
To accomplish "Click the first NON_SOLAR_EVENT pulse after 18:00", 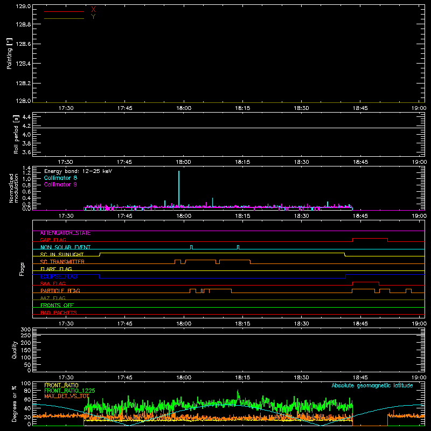I will click(191, 247).
